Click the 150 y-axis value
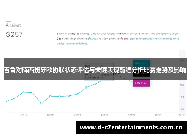Screen dimensions: 190x137 click(182, 97)
